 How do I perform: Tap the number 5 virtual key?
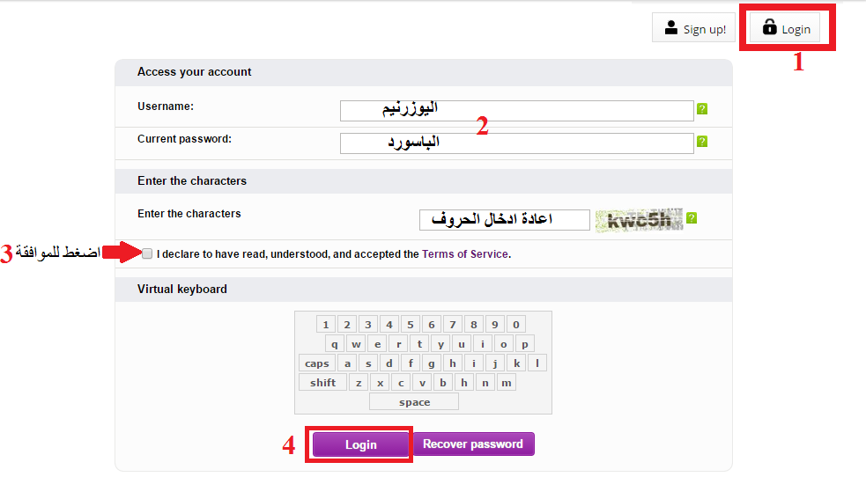point(411,325)
